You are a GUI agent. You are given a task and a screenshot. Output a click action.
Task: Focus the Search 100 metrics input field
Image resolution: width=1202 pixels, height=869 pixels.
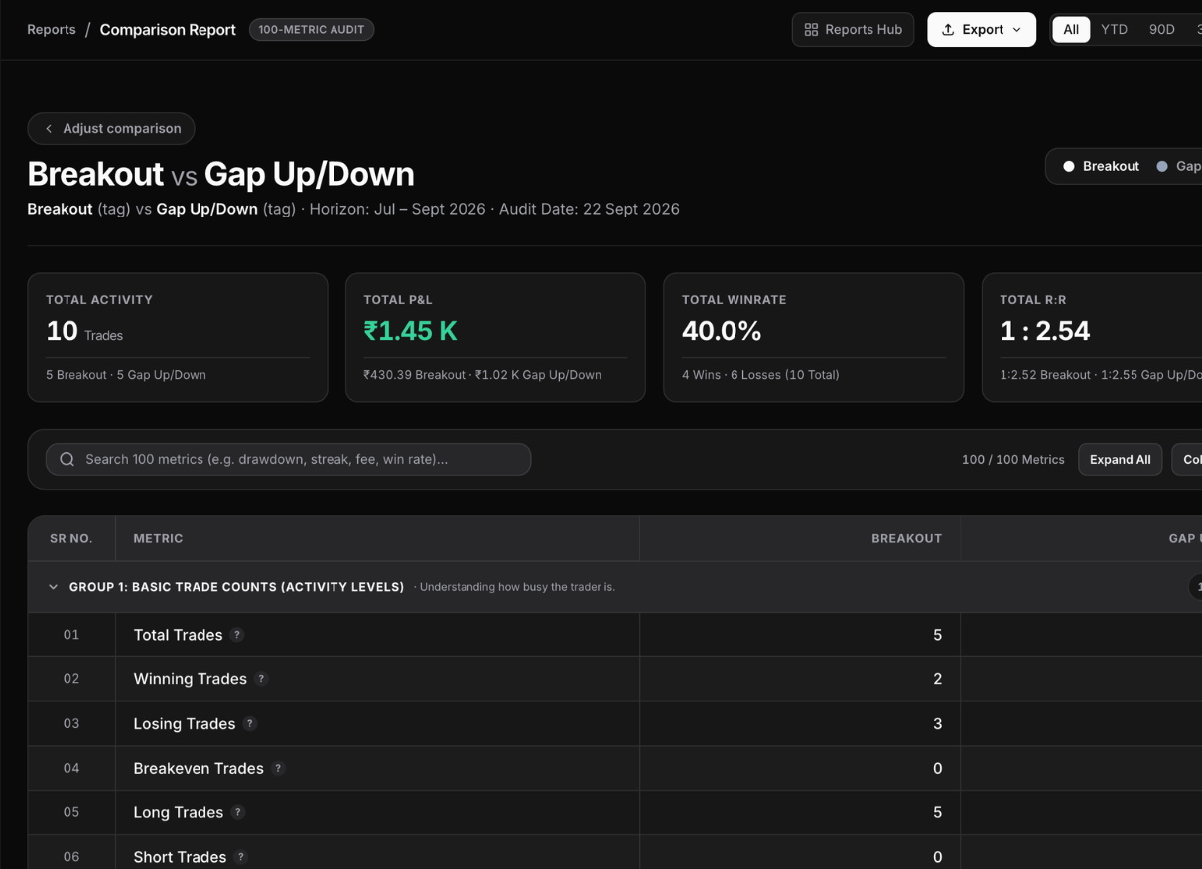coord(288,459)
